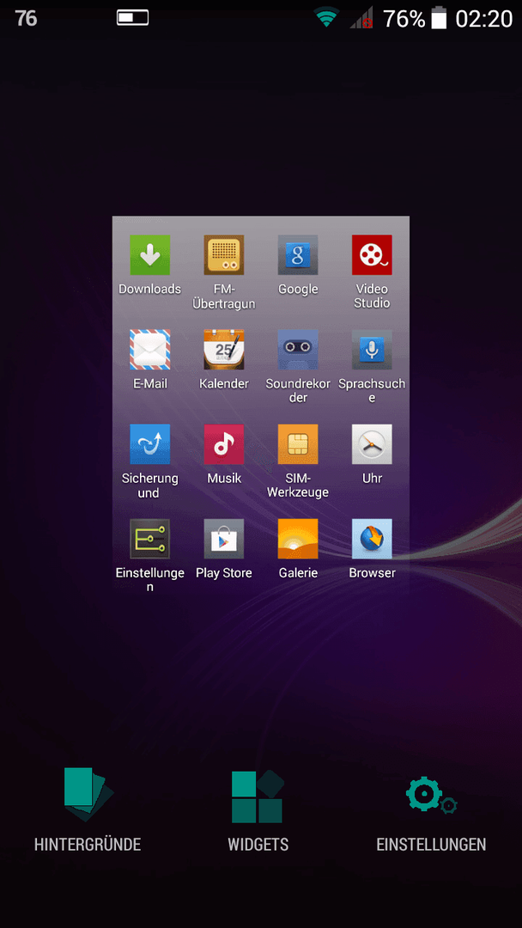The height and width of the screenshot is (928, 522).
Task: Open the Sicherung und backup app
Action: coord(149,444)
